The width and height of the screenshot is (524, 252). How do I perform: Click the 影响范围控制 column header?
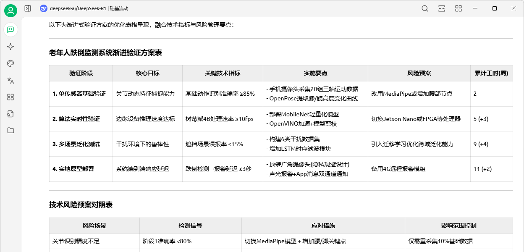(459, 226)
